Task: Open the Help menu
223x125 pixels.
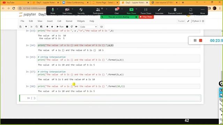Action: tap(92, 21)
